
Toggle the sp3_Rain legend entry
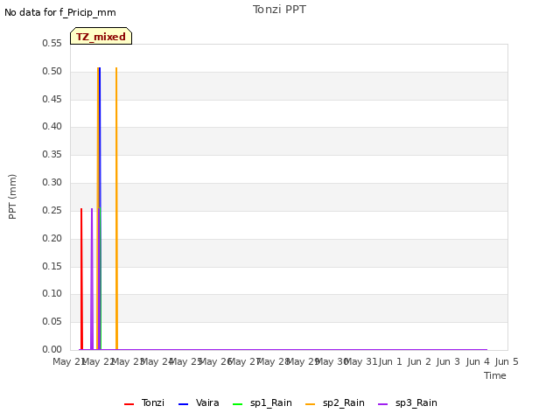coord(408,403)
